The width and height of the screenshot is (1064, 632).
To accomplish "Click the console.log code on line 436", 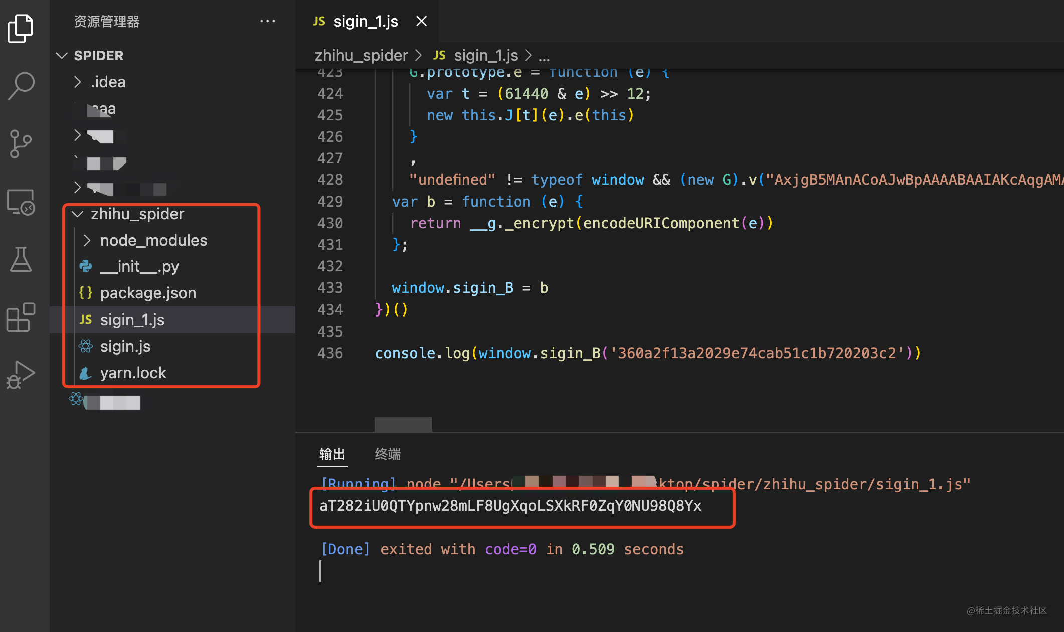I will (x=648, y=353).
